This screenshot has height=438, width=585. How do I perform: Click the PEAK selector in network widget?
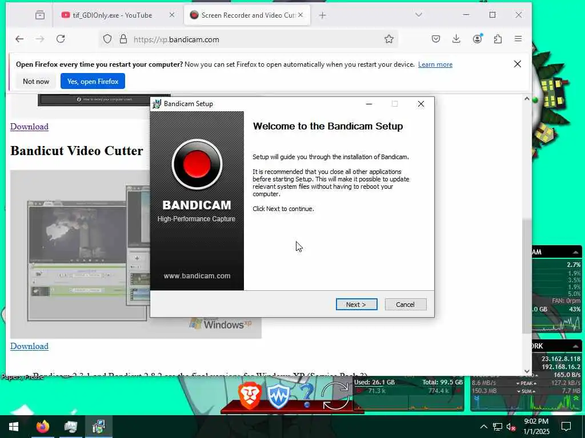[x=526, y=383]
